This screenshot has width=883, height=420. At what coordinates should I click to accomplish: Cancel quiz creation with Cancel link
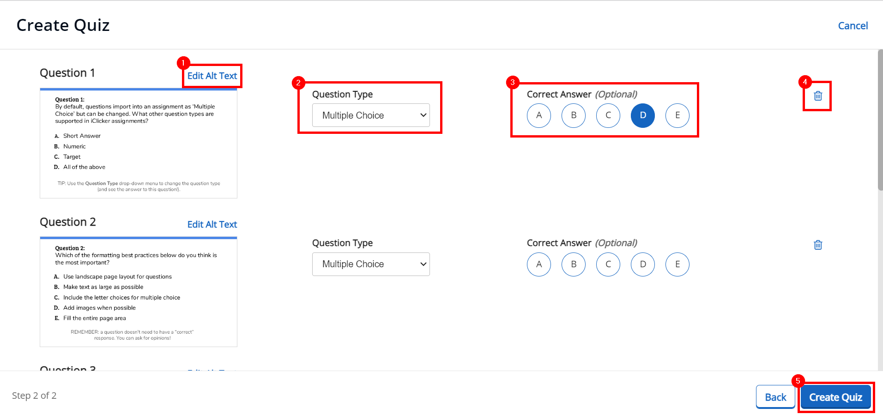coord(853,25)
